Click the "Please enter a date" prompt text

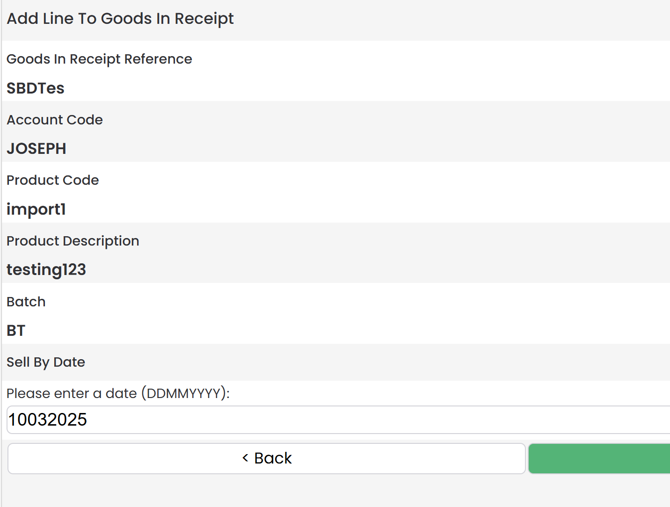click(72, 393)
